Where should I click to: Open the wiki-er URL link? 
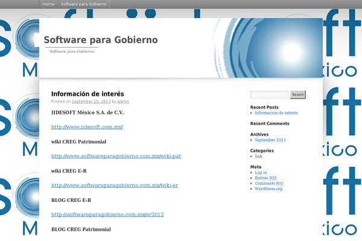pos(115,186)
